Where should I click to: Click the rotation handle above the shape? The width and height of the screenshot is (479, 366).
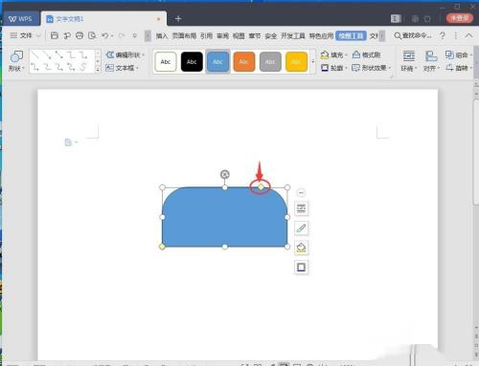(225, 174)
